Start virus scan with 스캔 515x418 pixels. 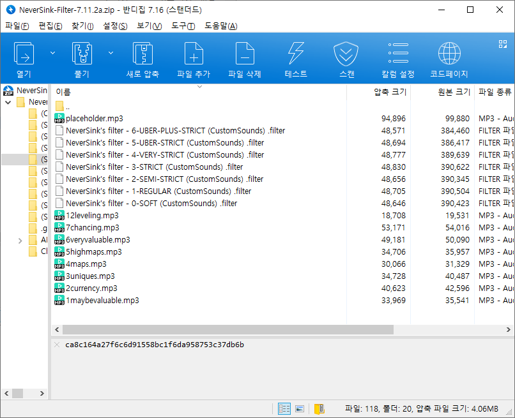point(346,59)
